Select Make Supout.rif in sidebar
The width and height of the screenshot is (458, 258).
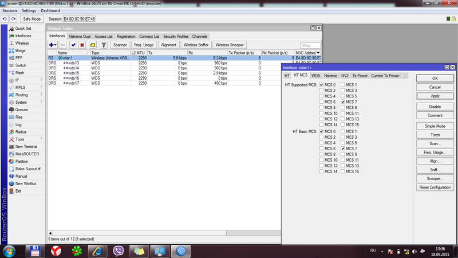[x=27, y=169]
